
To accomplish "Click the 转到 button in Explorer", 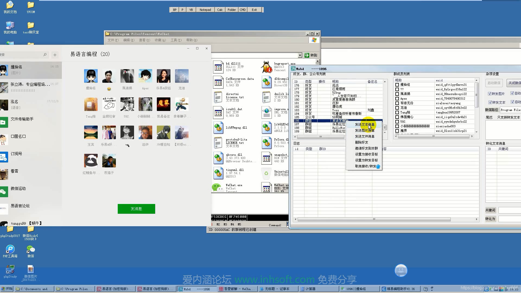I will [x=311, y=55].
